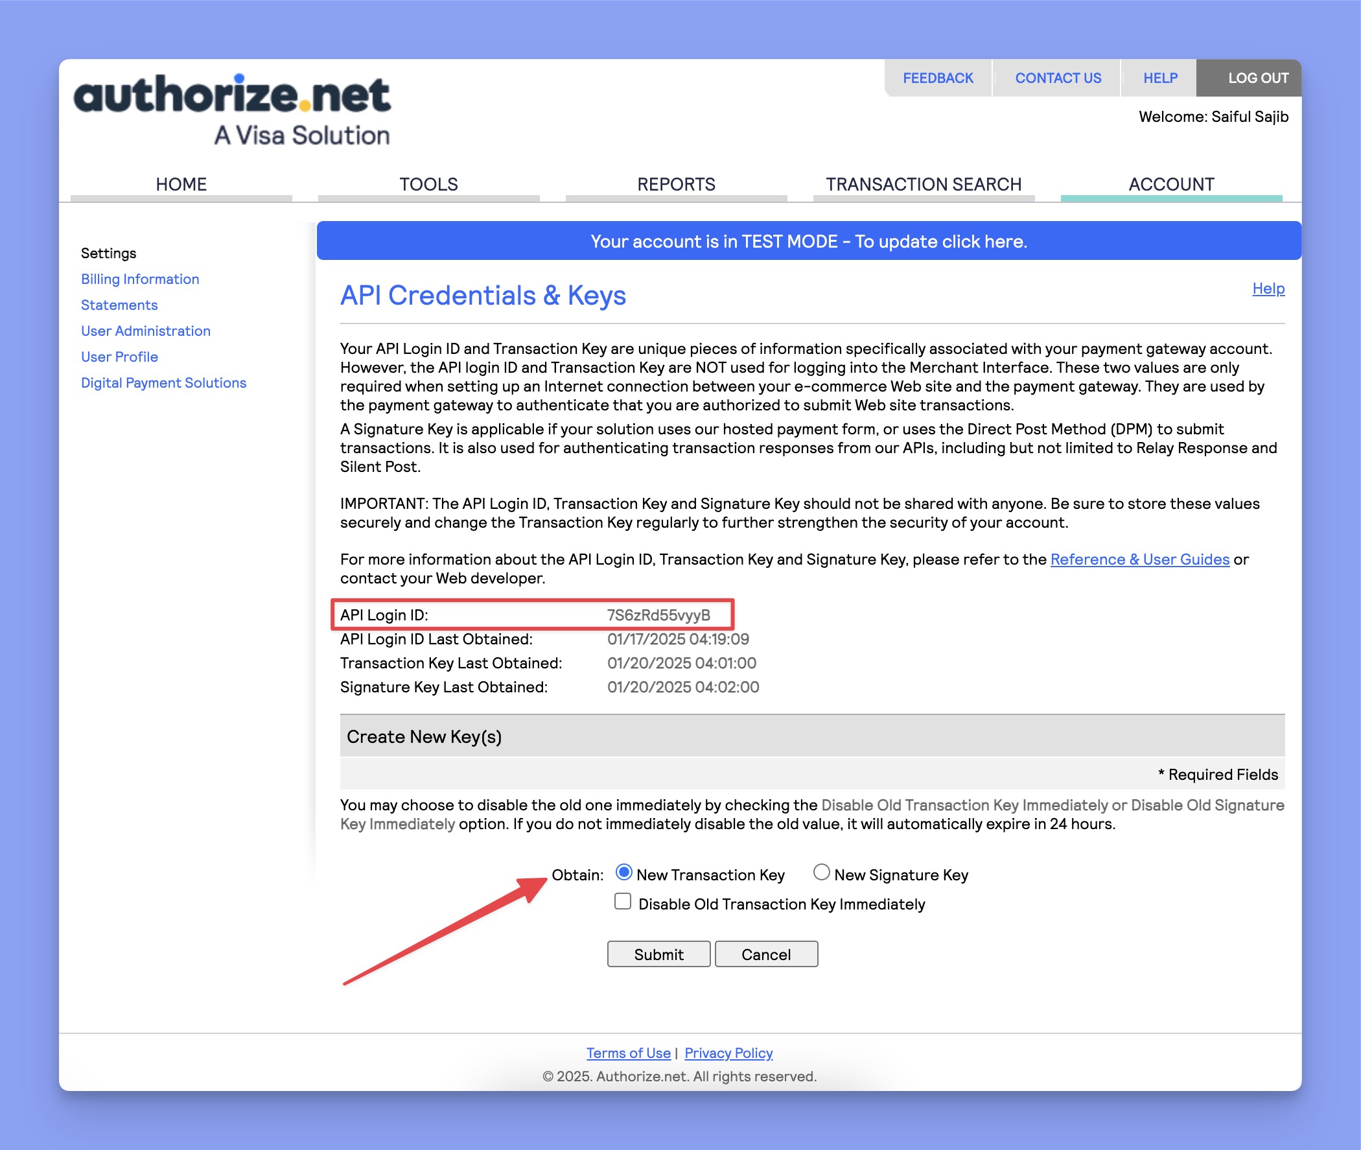Click the copyright Authorize.net footer text
Screen dimensions: 1361x1150
pyautogui.click(x=679, y=1076)
